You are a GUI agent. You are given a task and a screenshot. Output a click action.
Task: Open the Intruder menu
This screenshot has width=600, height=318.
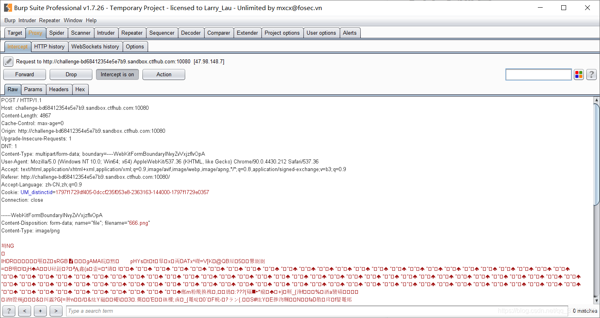27,20
